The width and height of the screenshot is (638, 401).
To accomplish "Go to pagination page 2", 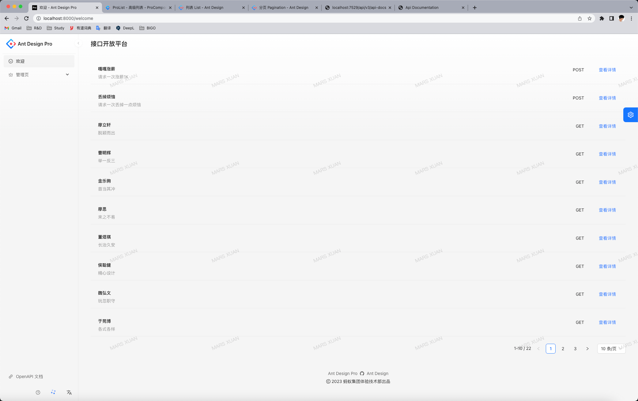I will [x=563, y=349].
